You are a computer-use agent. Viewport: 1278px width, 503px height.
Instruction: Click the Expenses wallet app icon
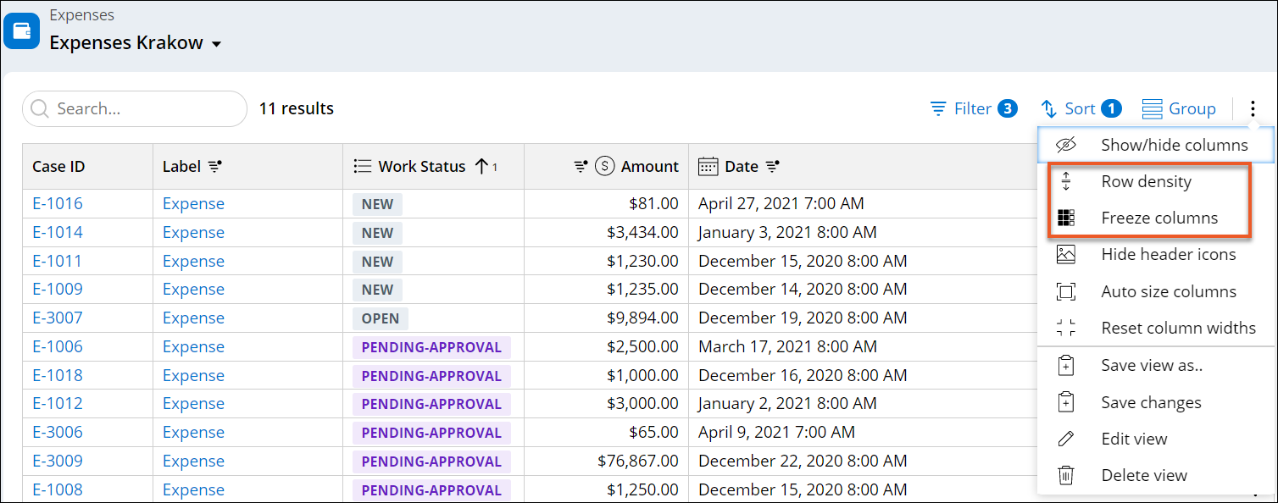pos(22,31)
